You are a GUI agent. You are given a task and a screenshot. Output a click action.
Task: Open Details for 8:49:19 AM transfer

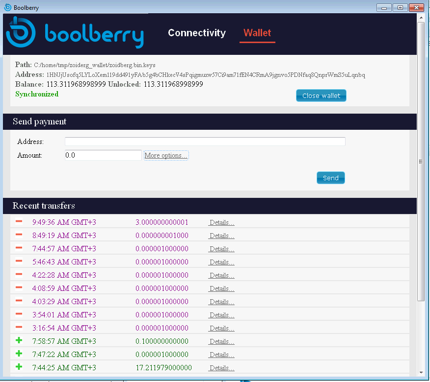221,236
